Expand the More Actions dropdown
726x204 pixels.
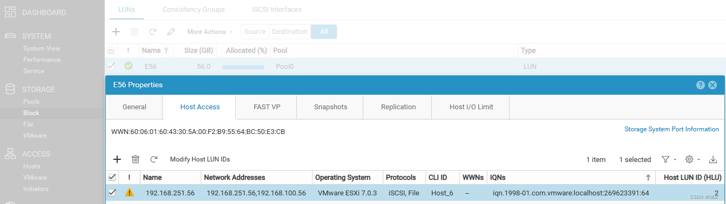(x=211, y=32)
